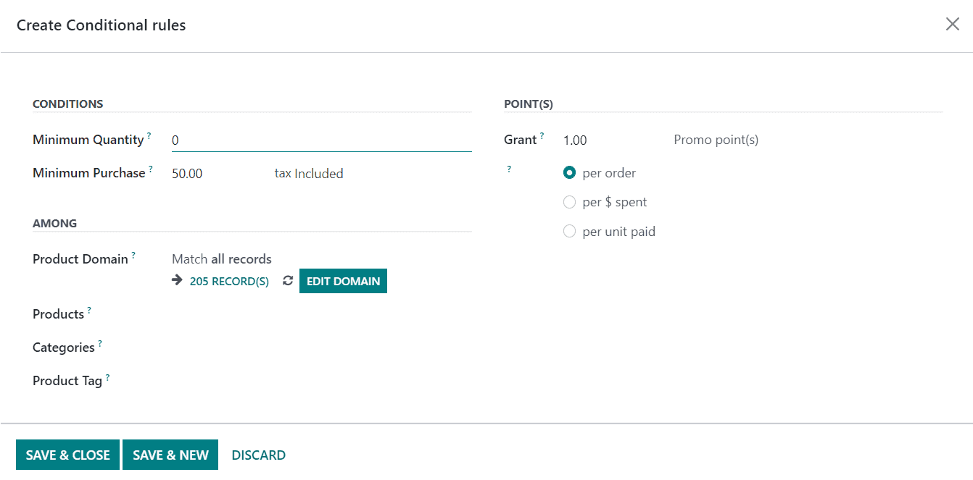This screenshot has height=480, width=973.
Task: Select the "per unit paid" radio option
Action: pos(570,232)
